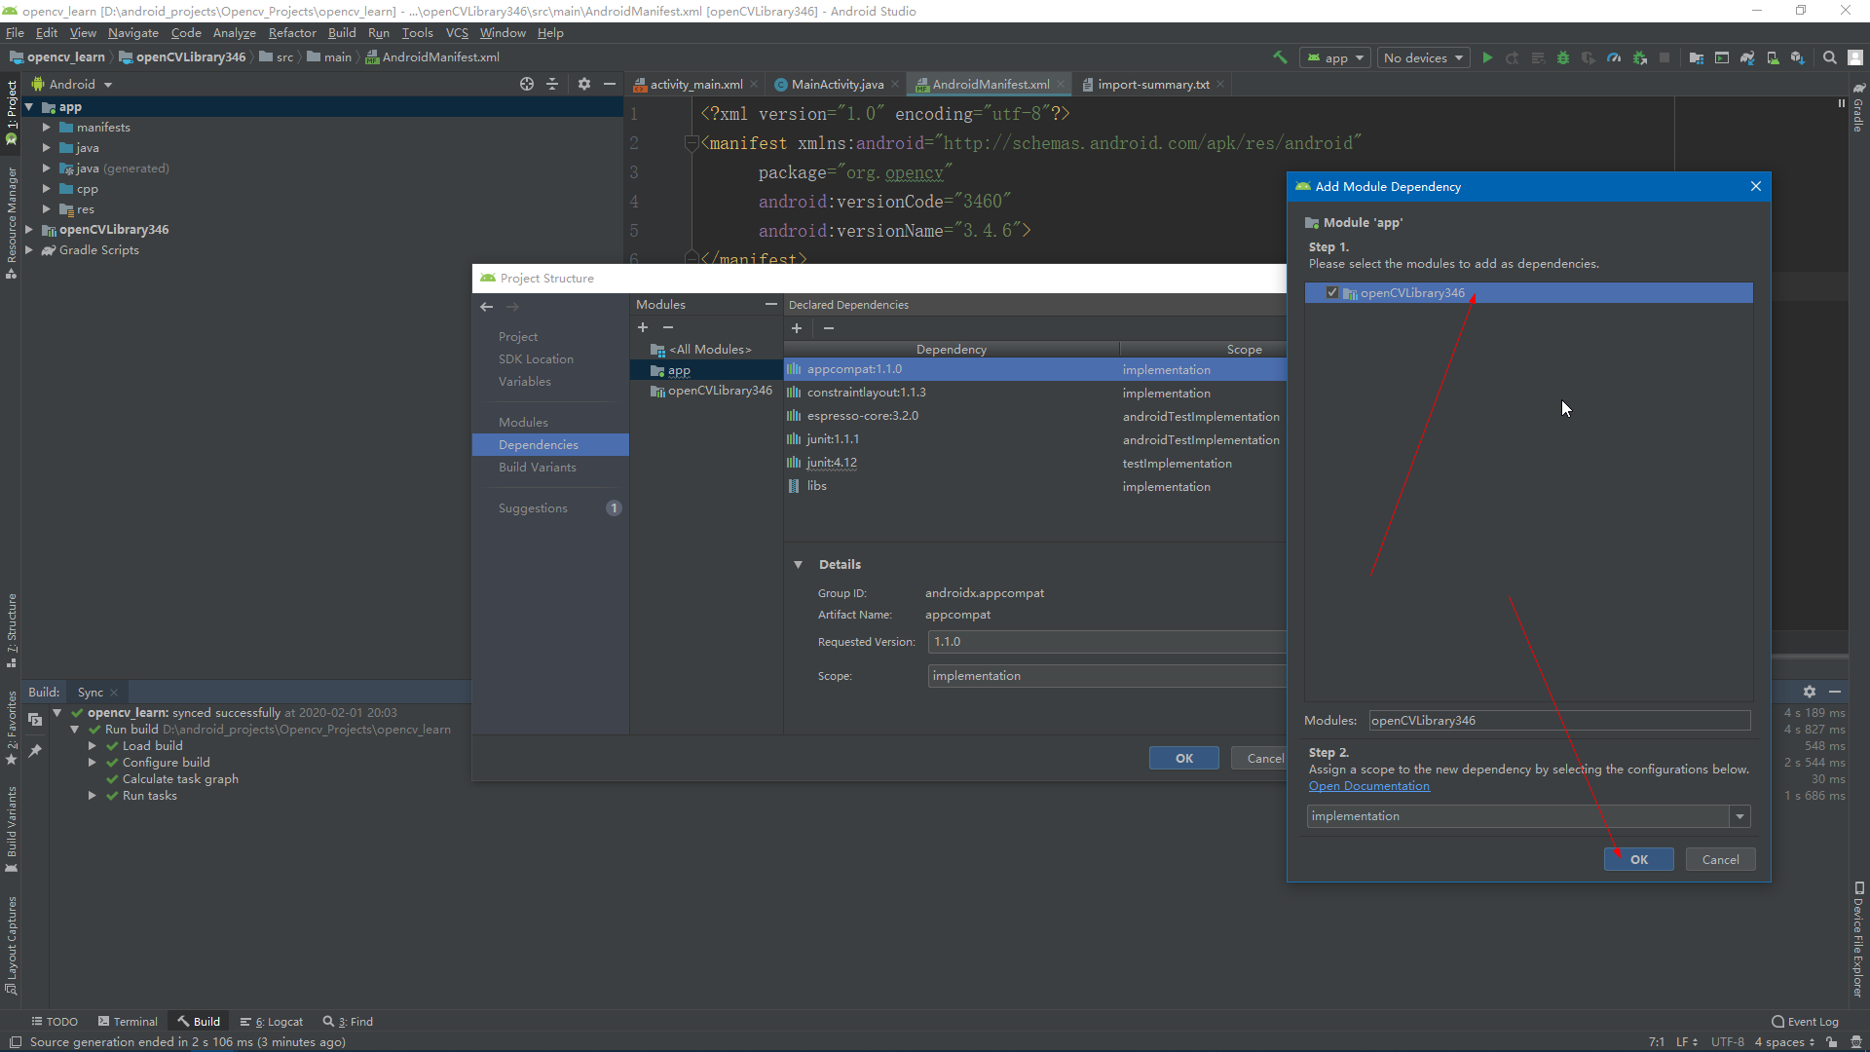
Task: Click OK in Add Module Dependency dialog
Action: click(x=1638, y=859)
